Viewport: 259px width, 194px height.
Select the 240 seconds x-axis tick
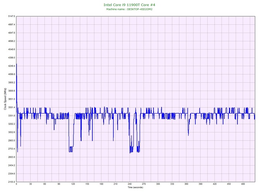click(x=129, y=184)
